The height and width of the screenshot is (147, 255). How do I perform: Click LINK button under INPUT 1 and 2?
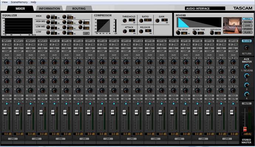(13, 139)
